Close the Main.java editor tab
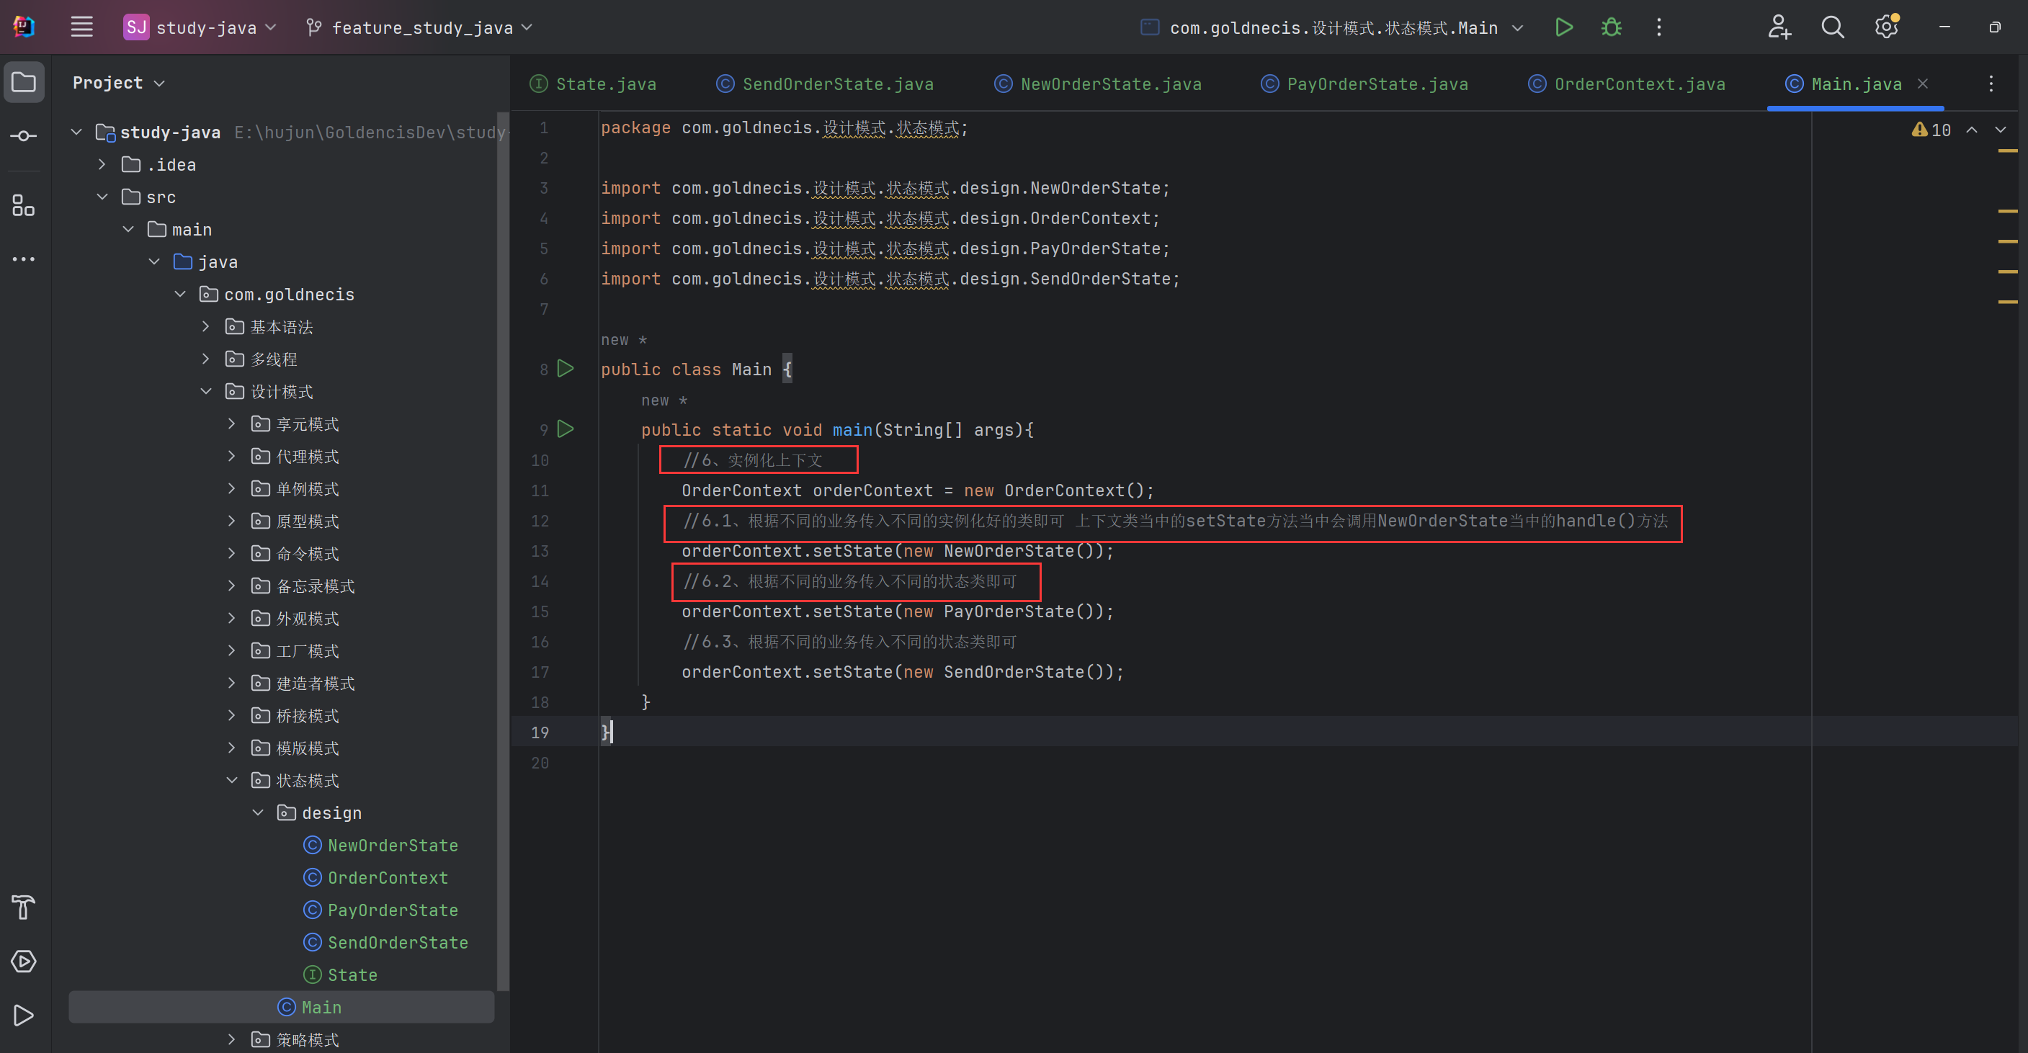Viewport: 2028px width, 1053px height. point(1923,84)
